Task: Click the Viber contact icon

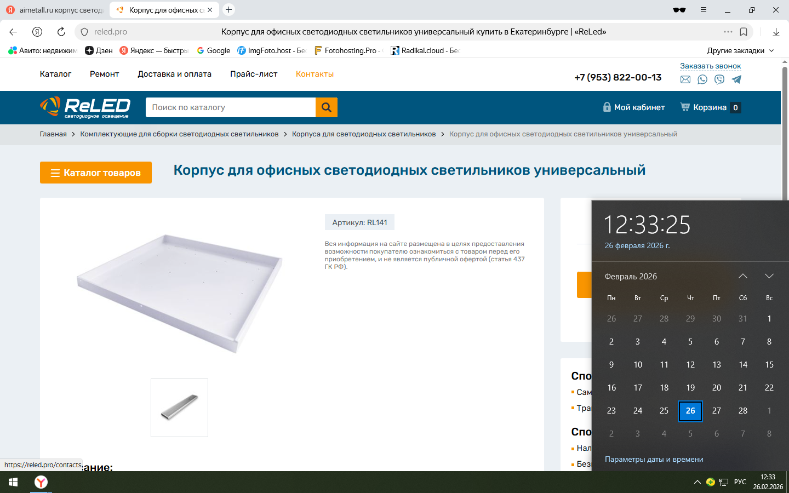Action: 719,79
